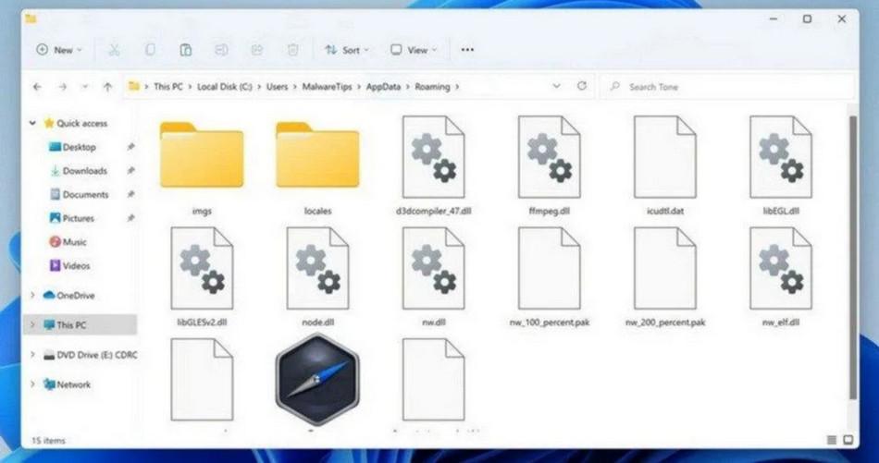879x463 pixels.
Task: Click the Share icon in toolbar
Action: tap(256, 50)
